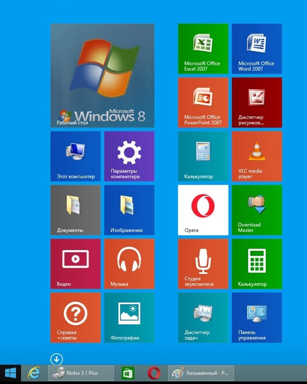Open Панель управления tile
This screenshot has width=307, height=384.
pos(257,317)
